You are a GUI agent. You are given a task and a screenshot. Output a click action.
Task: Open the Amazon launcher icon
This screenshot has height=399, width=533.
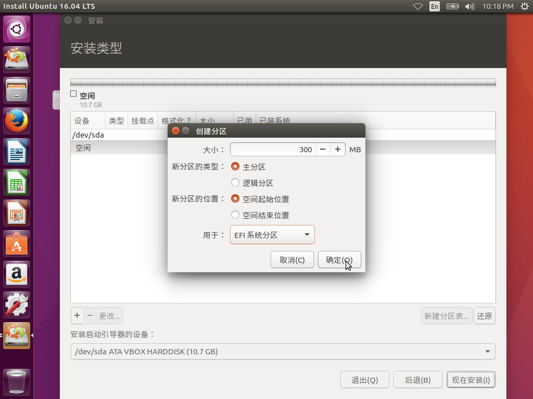point(17,274)
